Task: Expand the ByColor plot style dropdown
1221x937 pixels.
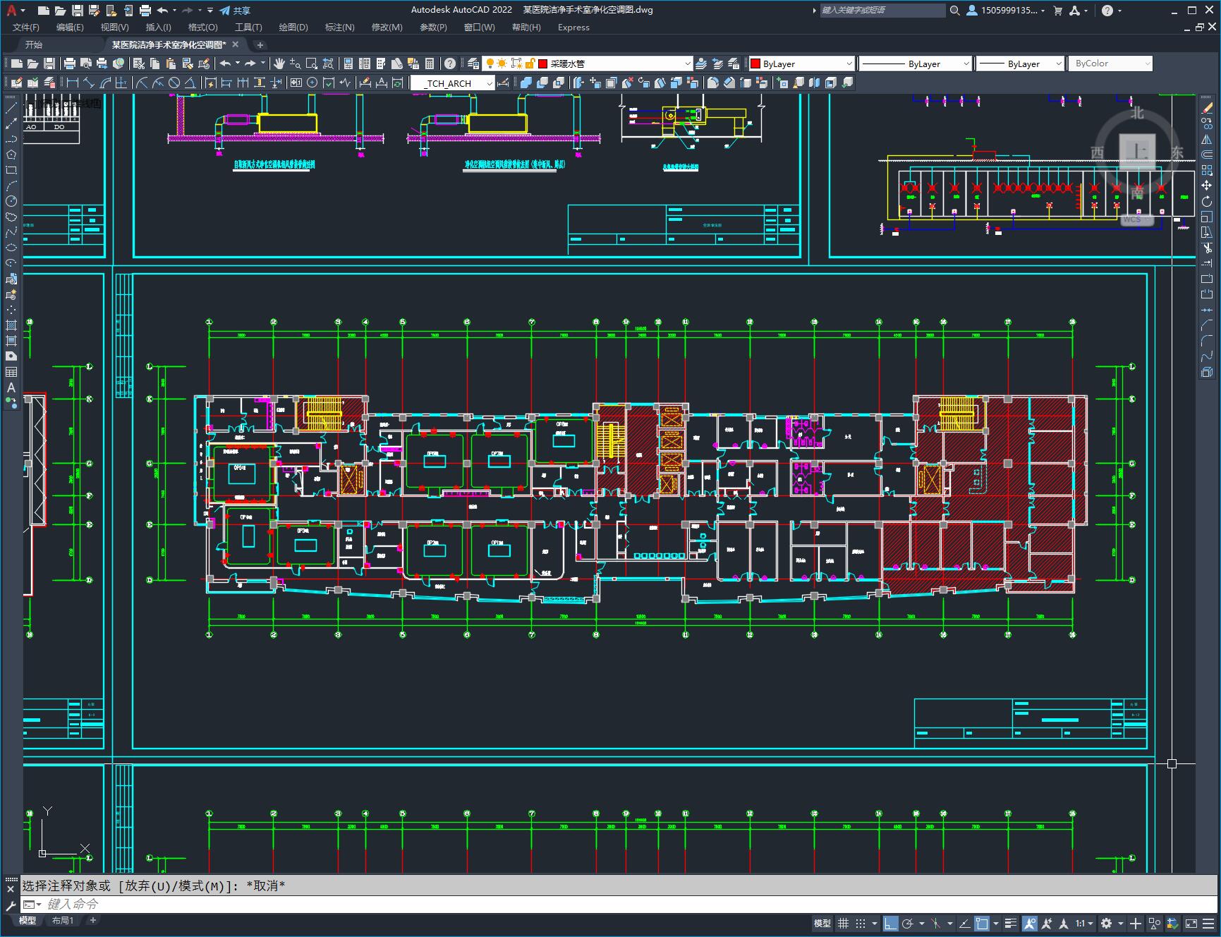Action: coord(1110,64)
